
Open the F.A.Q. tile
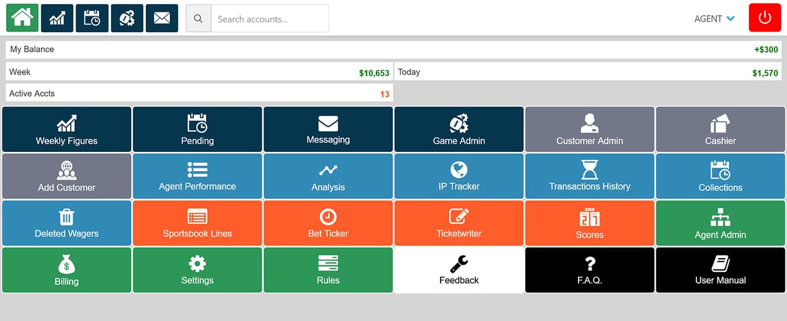pos(590,270)
